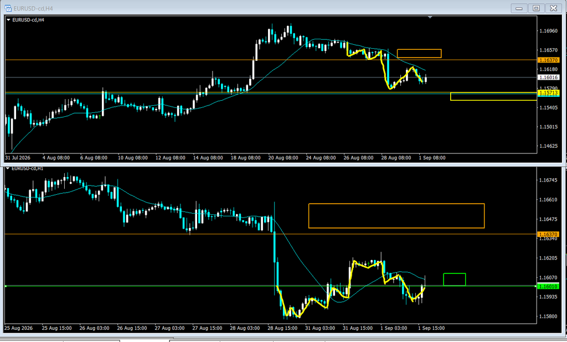Click the chart shift marker triangle

[430, 17]
